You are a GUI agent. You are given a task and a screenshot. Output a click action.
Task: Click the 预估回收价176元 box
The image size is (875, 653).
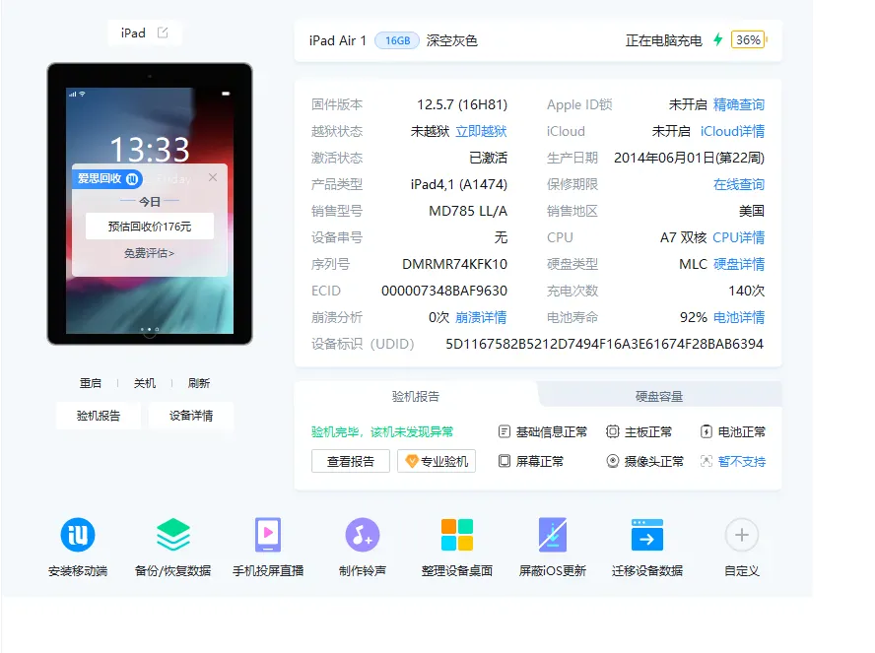(150, 226)
